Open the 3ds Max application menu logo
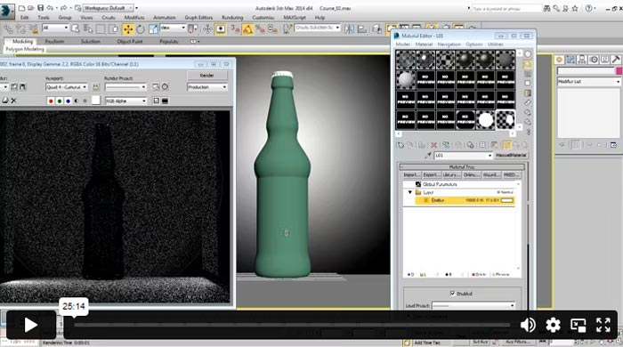The image size is (623, 347). 7,11
